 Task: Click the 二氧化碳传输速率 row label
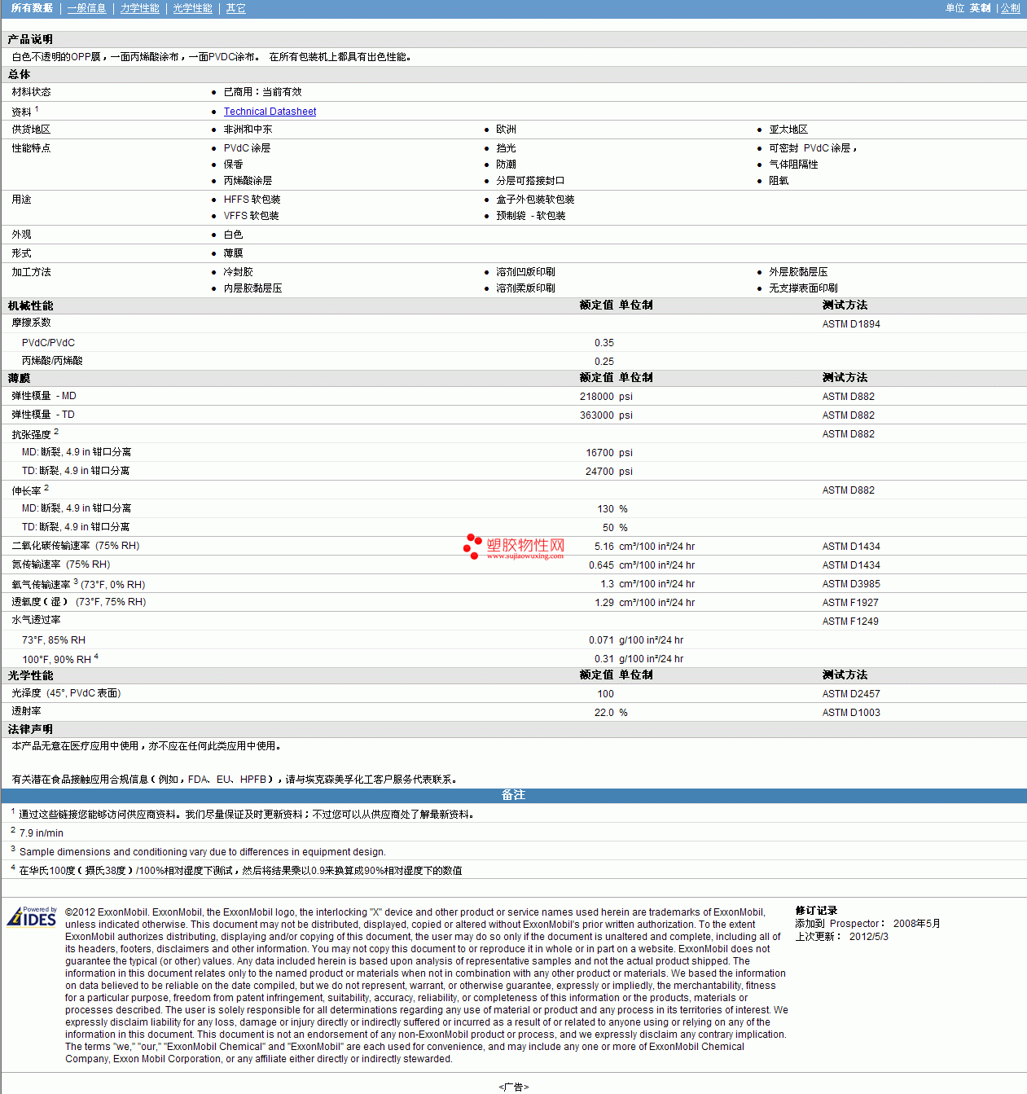(x=75, y=546)
